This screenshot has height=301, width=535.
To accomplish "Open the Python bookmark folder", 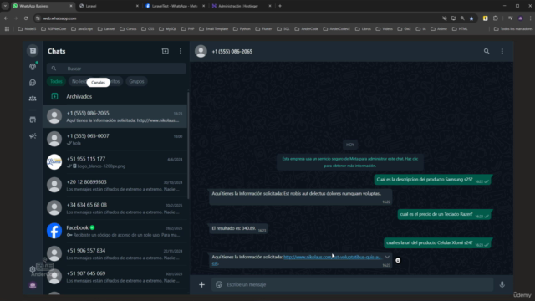I will click(x=242, y=29).
